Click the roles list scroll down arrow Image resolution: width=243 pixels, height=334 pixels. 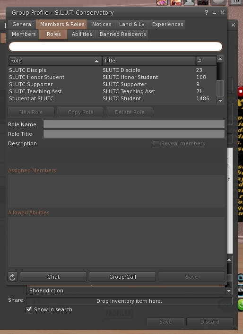click(x=220, y=101)
